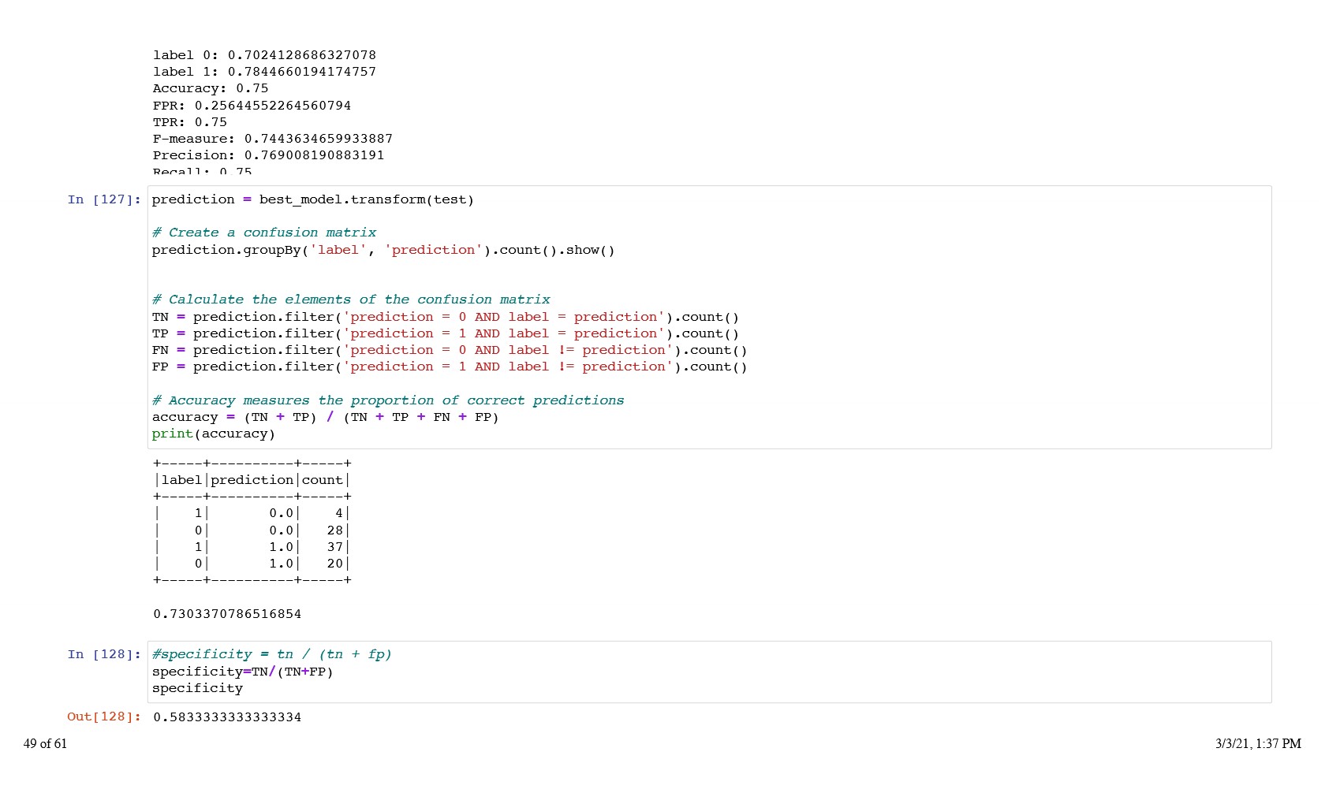The image size is (1325, 804).
Task: Click the groupBy count show code line
Action: click(383, 250)
